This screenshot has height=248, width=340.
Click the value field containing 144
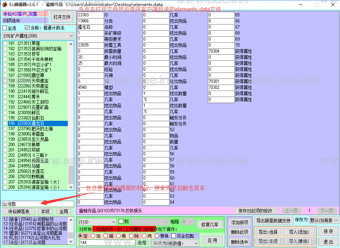(107, 243)
